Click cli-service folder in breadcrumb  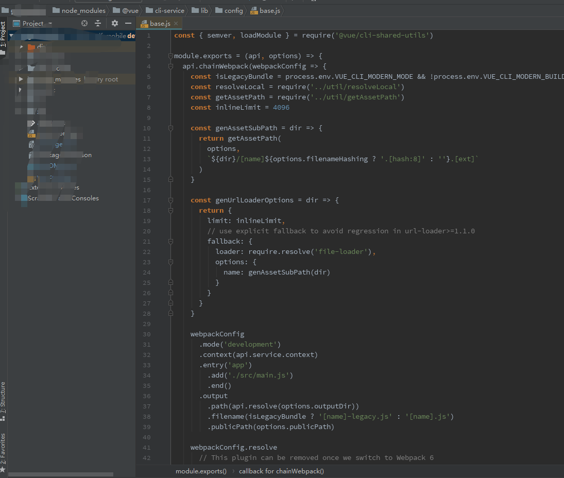[165, 11]
